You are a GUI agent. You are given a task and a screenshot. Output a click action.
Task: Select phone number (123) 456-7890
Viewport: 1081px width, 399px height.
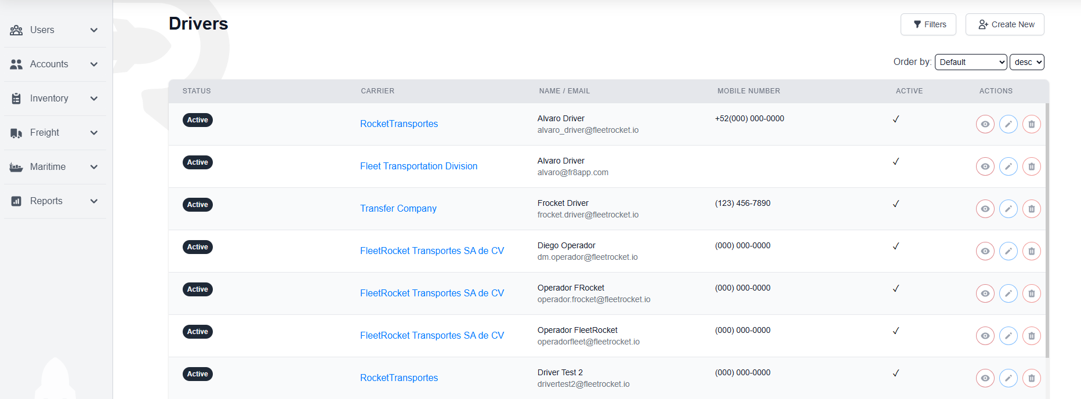point(743,204)
